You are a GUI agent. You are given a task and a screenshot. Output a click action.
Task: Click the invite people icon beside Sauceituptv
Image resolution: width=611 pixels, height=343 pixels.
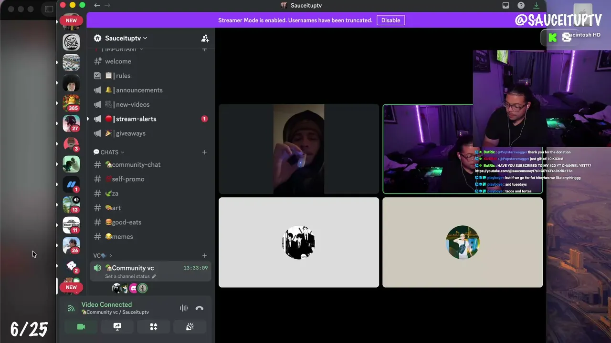205,38
